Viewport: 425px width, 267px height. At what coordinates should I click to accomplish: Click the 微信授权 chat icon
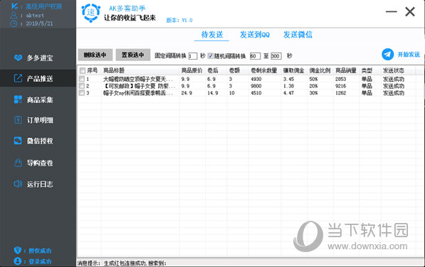pos(18,141)
